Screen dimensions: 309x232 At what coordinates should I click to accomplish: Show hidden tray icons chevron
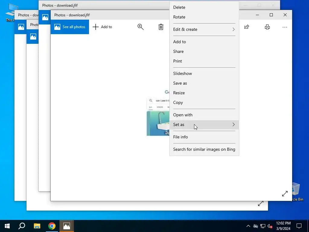[x=248, y=226]
